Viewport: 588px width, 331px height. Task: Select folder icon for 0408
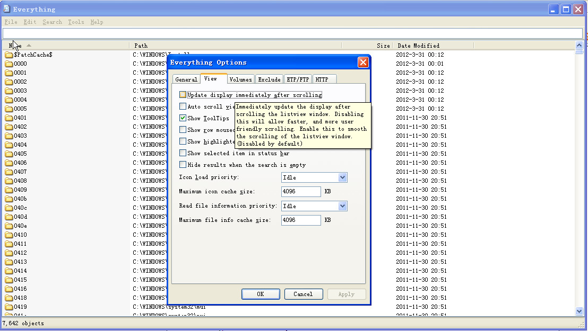coord(9,181)
